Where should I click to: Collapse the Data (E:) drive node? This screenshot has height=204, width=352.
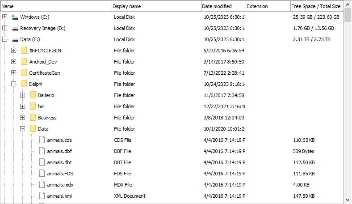[x=5, y=39]
